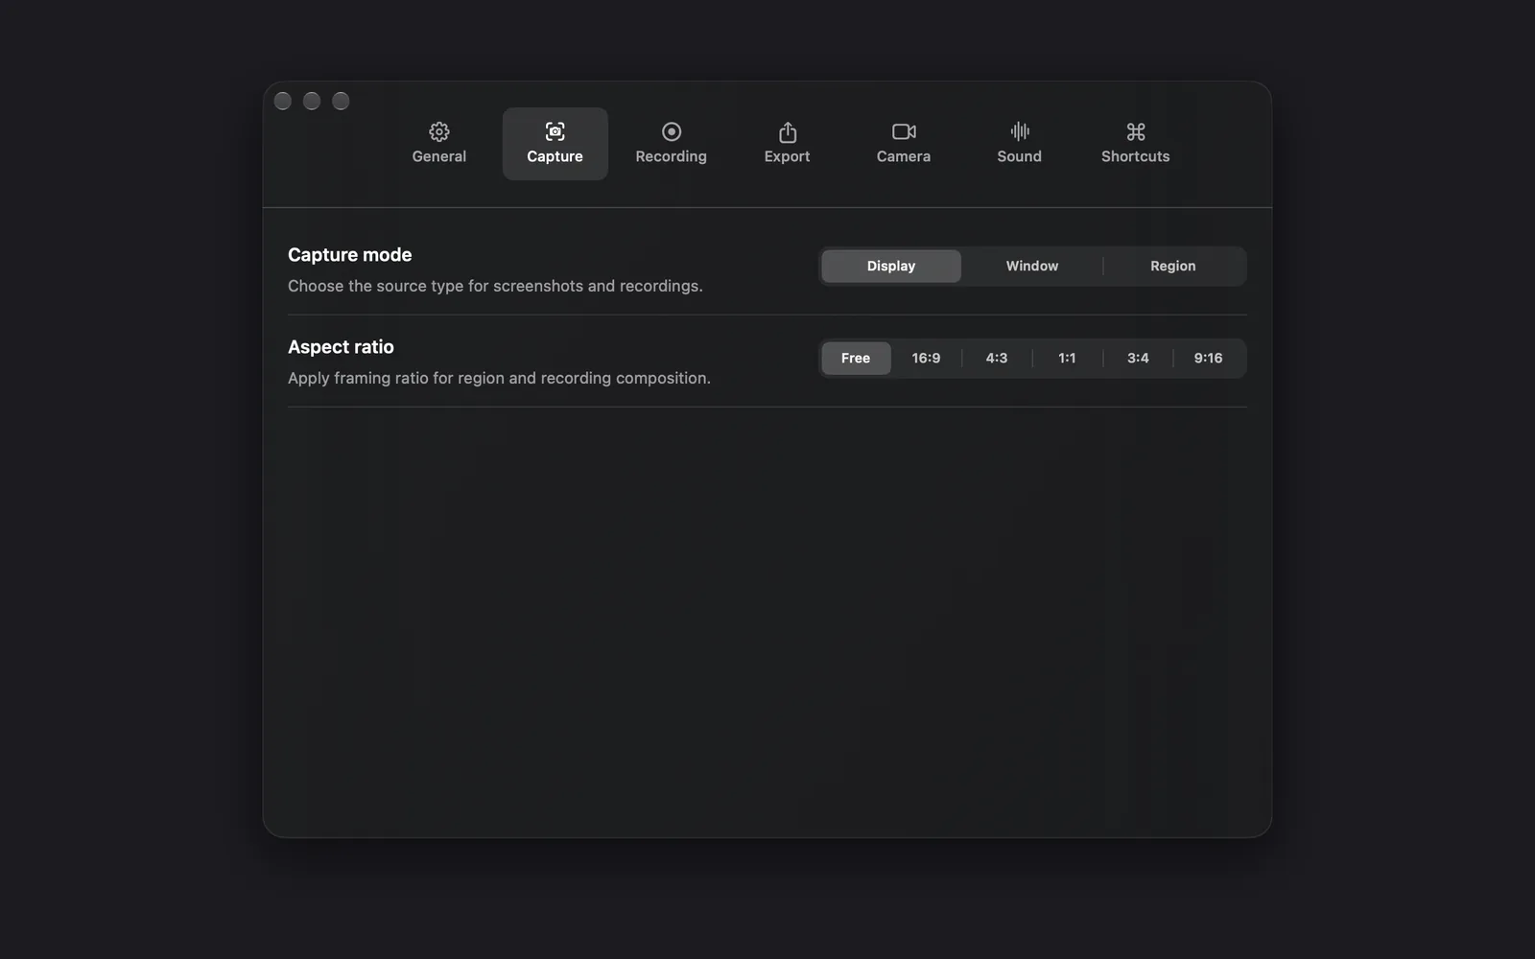This screenshot has width=1535, height=959.
Task: Choose the 16:9 aspect ratio
Action: [926, 358]
